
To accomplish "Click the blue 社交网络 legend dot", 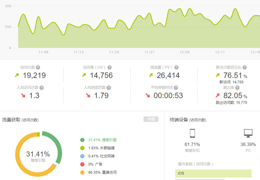I will (x=82, y=156).
